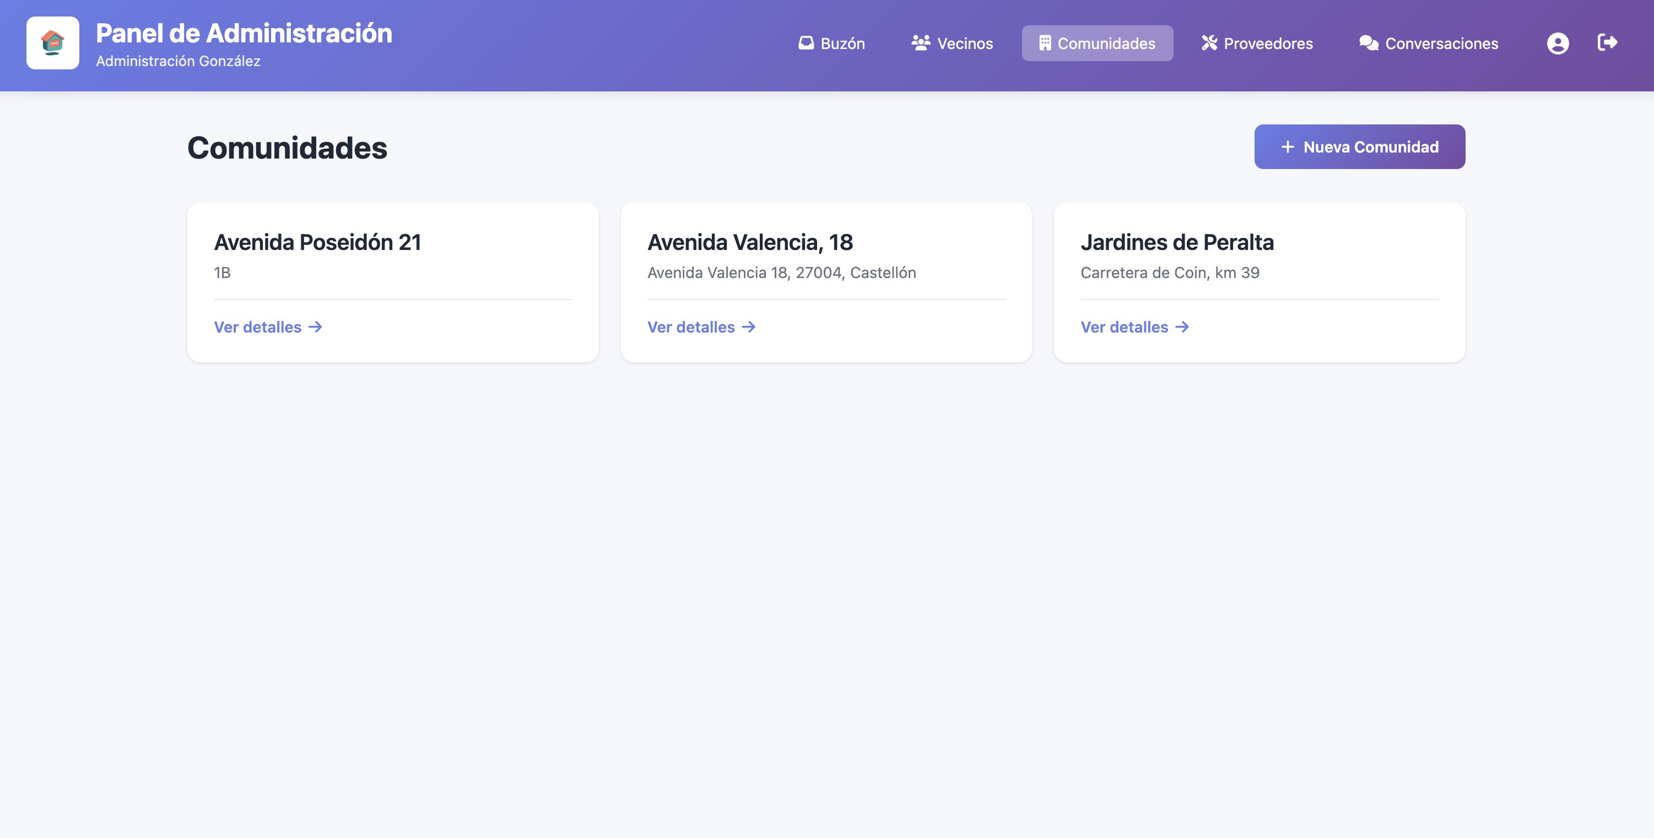Click the house logo icon

[x=53, y=43]
